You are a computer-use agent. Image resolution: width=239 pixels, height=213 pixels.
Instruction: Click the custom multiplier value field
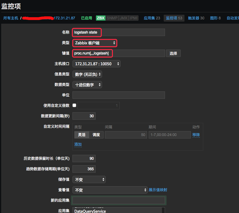click(98, 106)
